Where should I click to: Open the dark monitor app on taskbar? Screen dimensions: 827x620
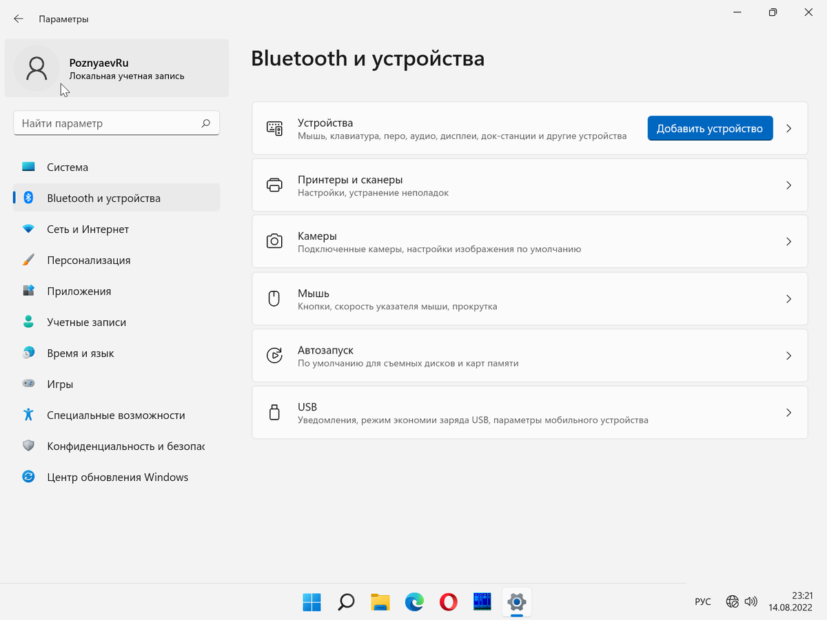tap(482, 602)
